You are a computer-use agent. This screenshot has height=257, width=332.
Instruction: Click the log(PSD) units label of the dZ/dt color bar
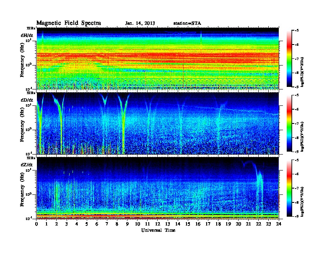302,202
